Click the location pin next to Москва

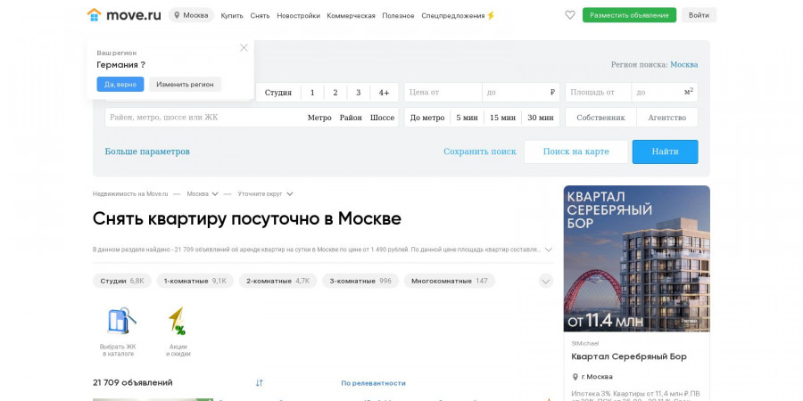click(x=177, y=15)
